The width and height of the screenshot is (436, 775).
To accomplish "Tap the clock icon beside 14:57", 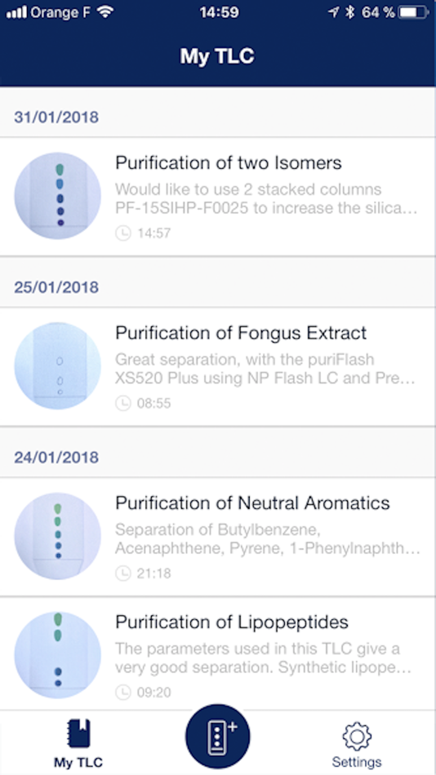I will pos(122,232).
